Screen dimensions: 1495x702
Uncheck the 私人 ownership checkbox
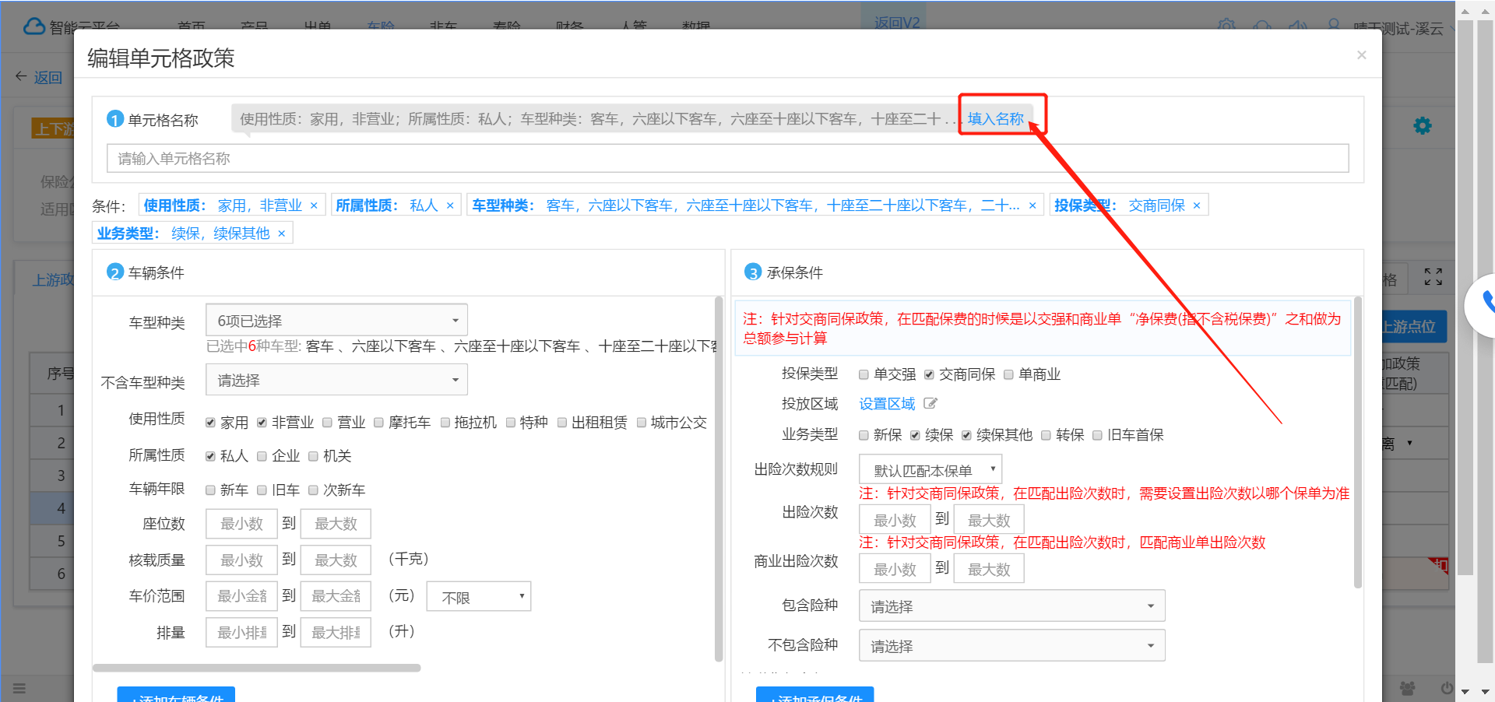tap(210, 456)
